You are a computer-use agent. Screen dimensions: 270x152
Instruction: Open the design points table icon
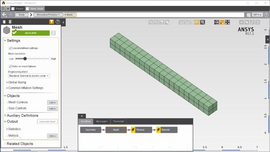click(249, 15)
